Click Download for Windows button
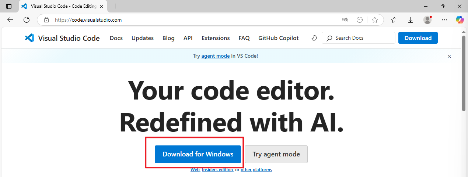468x177 pixels. coord(198,154)
